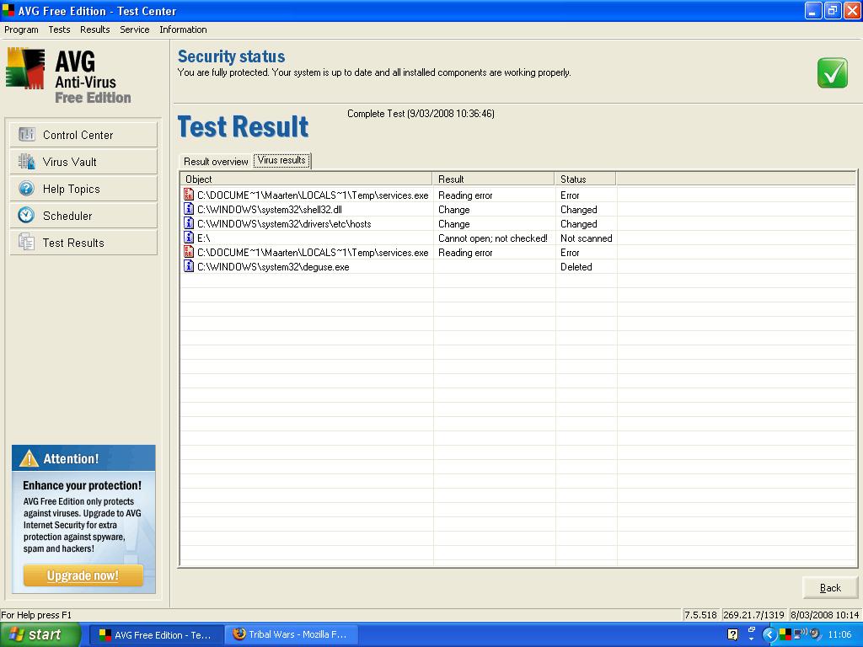The height and width of the screenshot is (647, 863).
Task: Click the Upgrade now! button
Action: (x=83, y=575)
